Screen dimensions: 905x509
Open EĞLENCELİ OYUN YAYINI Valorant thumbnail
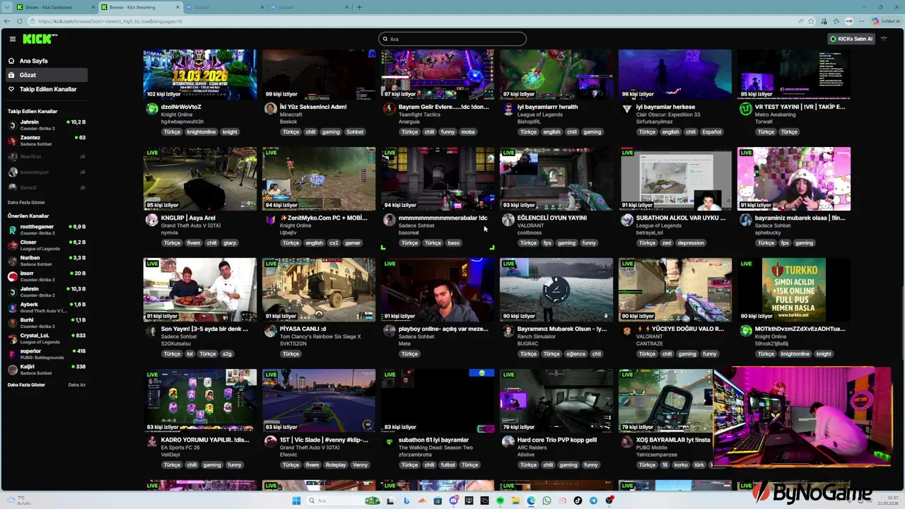coord(556,179)
